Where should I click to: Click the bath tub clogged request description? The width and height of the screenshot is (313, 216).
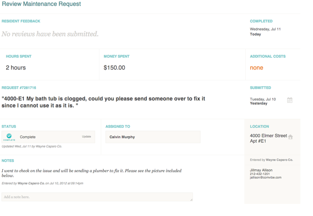pos(103,102)
